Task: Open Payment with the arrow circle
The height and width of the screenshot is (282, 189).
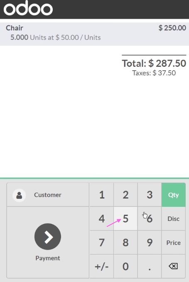Action: tap(48, 236)
